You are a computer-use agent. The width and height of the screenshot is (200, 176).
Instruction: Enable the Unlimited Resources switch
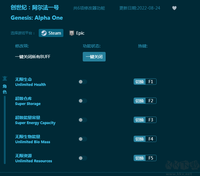(x=83, y=158)
